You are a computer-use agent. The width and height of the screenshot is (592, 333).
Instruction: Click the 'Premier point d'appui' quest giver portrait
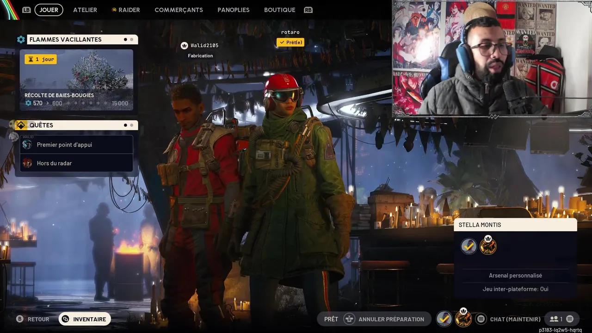tap(27, 145)
